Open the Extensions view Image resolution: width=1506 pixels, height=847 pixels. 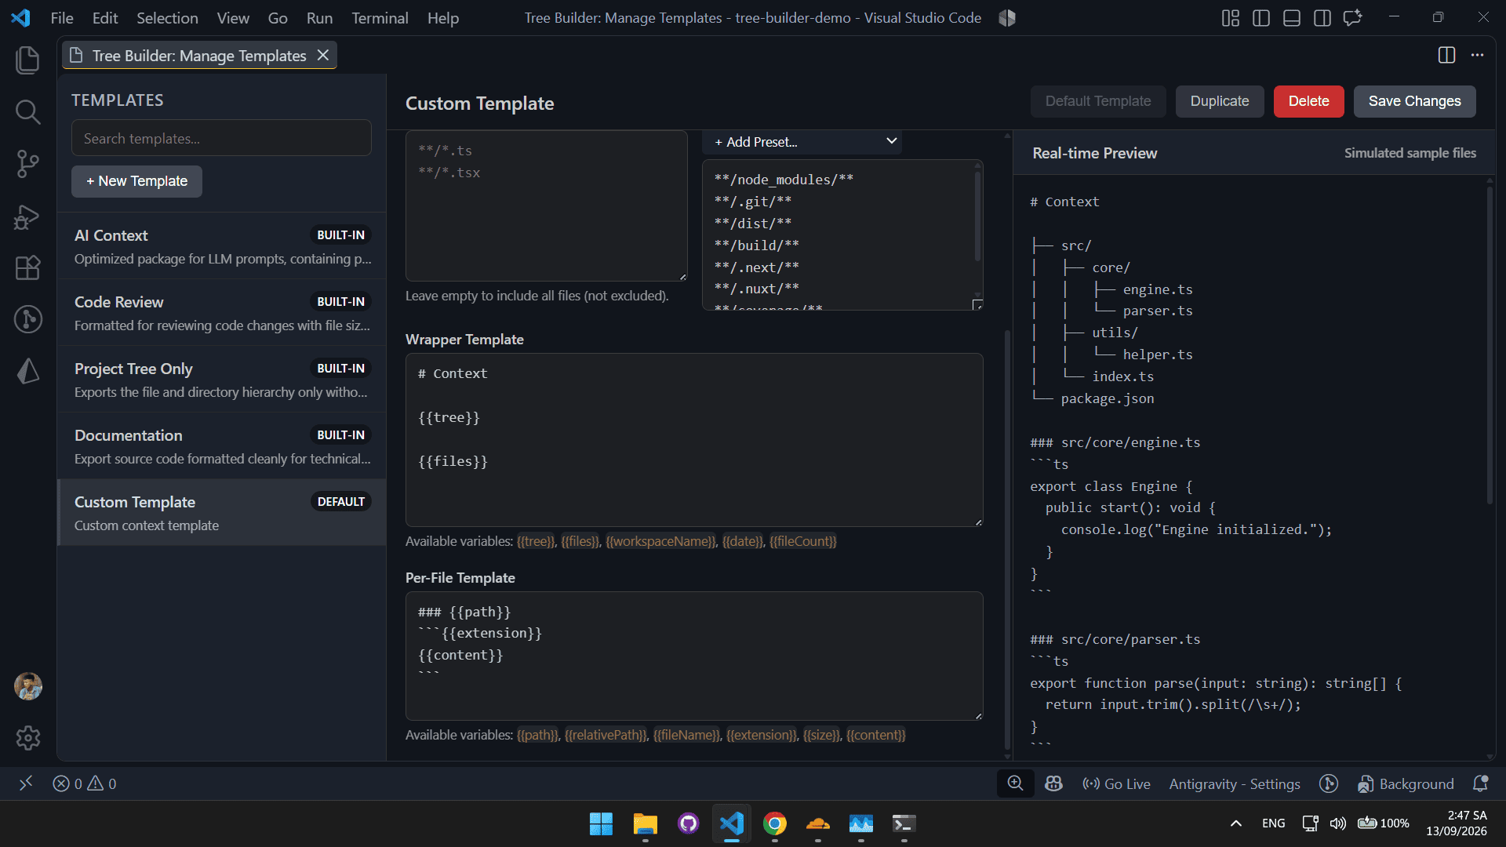(27, 268)
